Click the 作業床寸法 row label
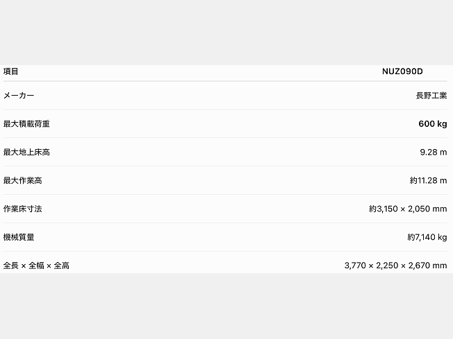453x339 pixels. click(22, 209)
